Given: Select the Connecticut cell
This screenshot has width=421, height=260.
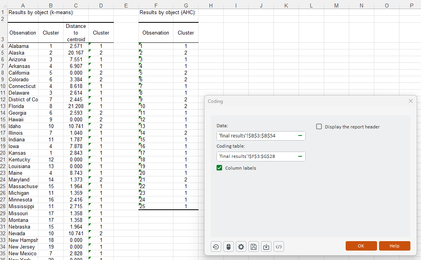Looking at the screenshot, I should (x=23, y=86).
